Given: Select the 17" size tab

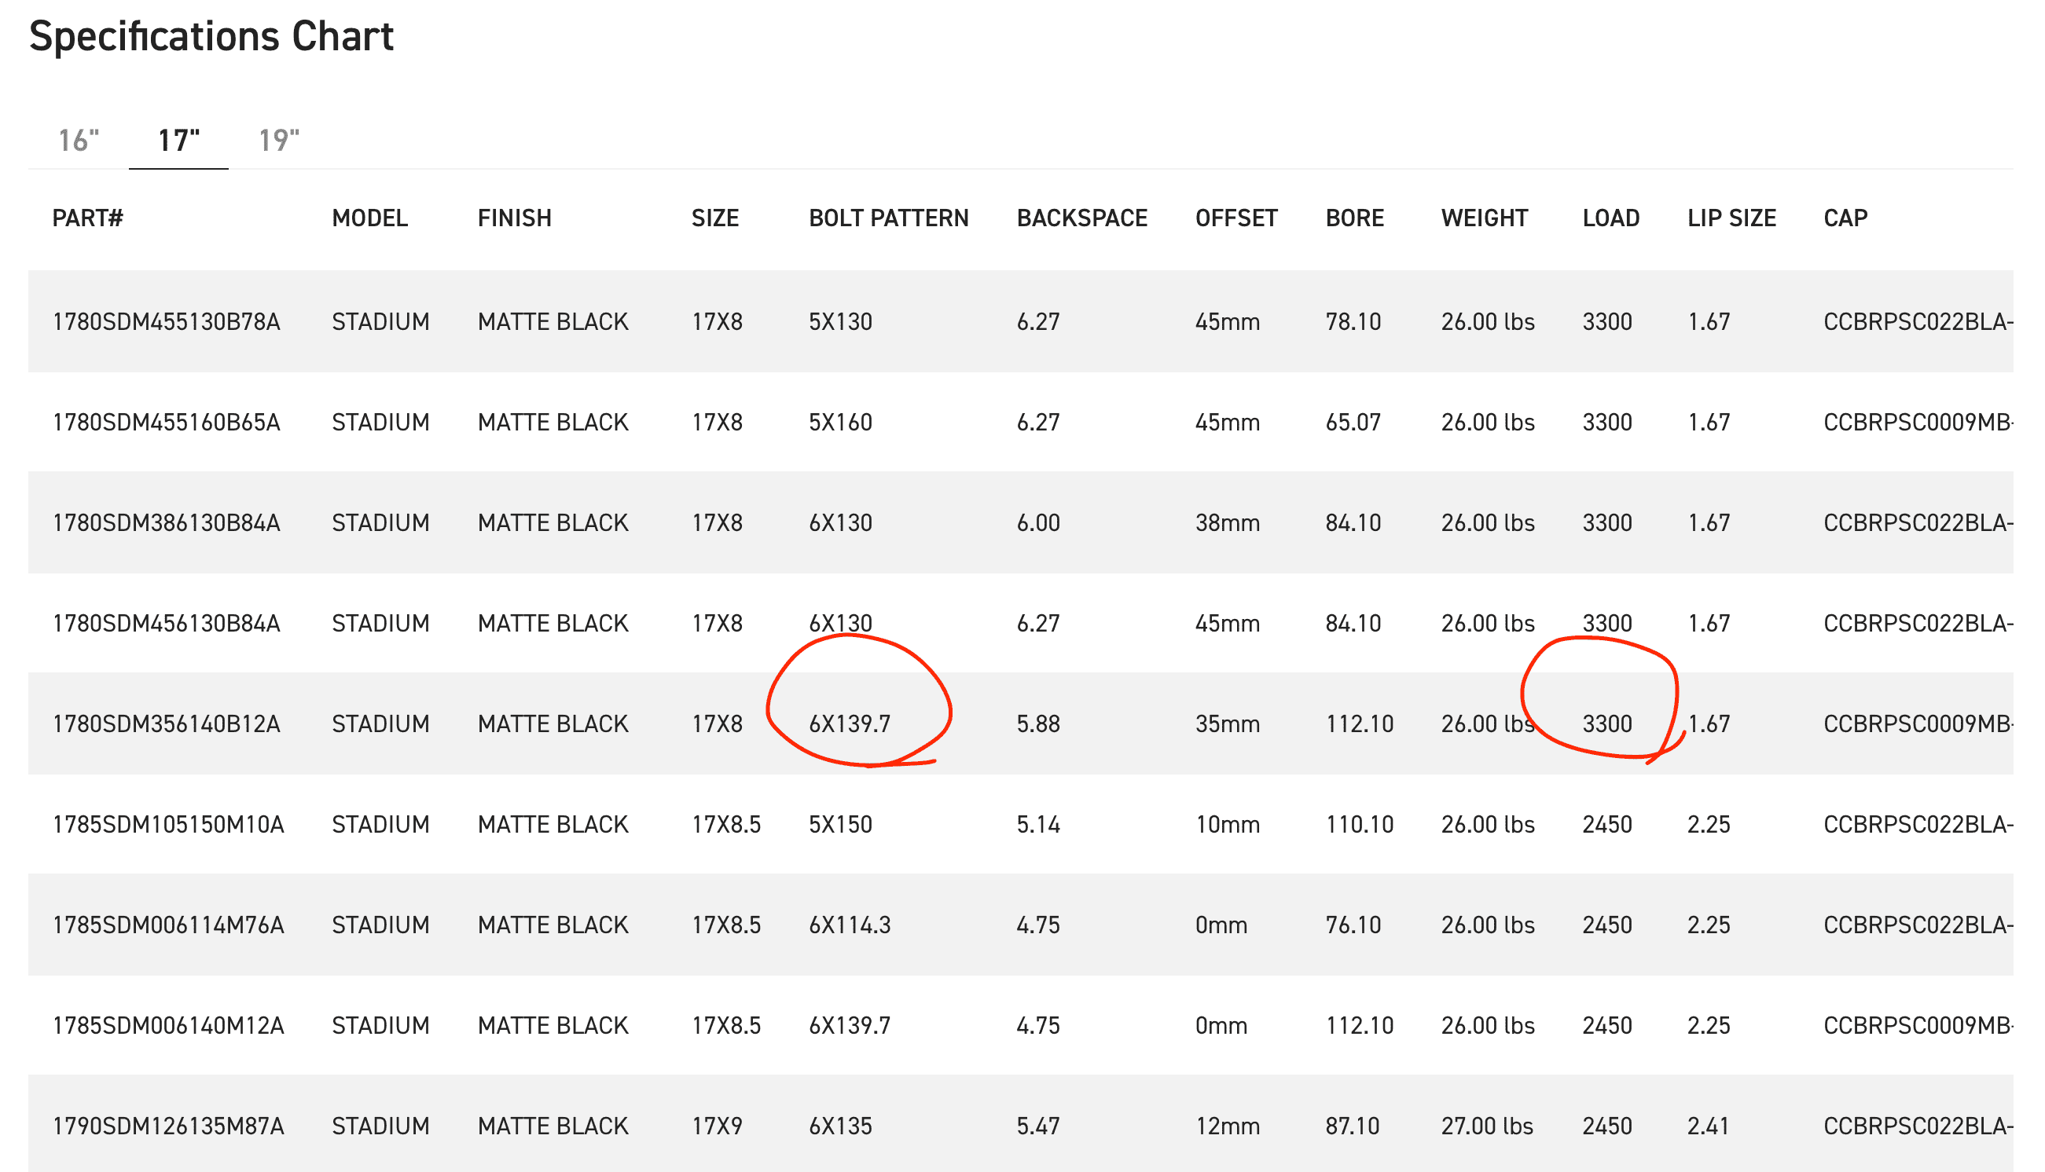Looking at the screenshot, I should (178, 140).
